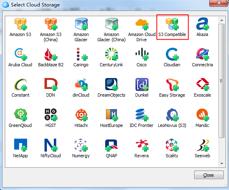229x190 pixels.
Task: Select the DDN storage icon
Action: (x=51, y=84)
